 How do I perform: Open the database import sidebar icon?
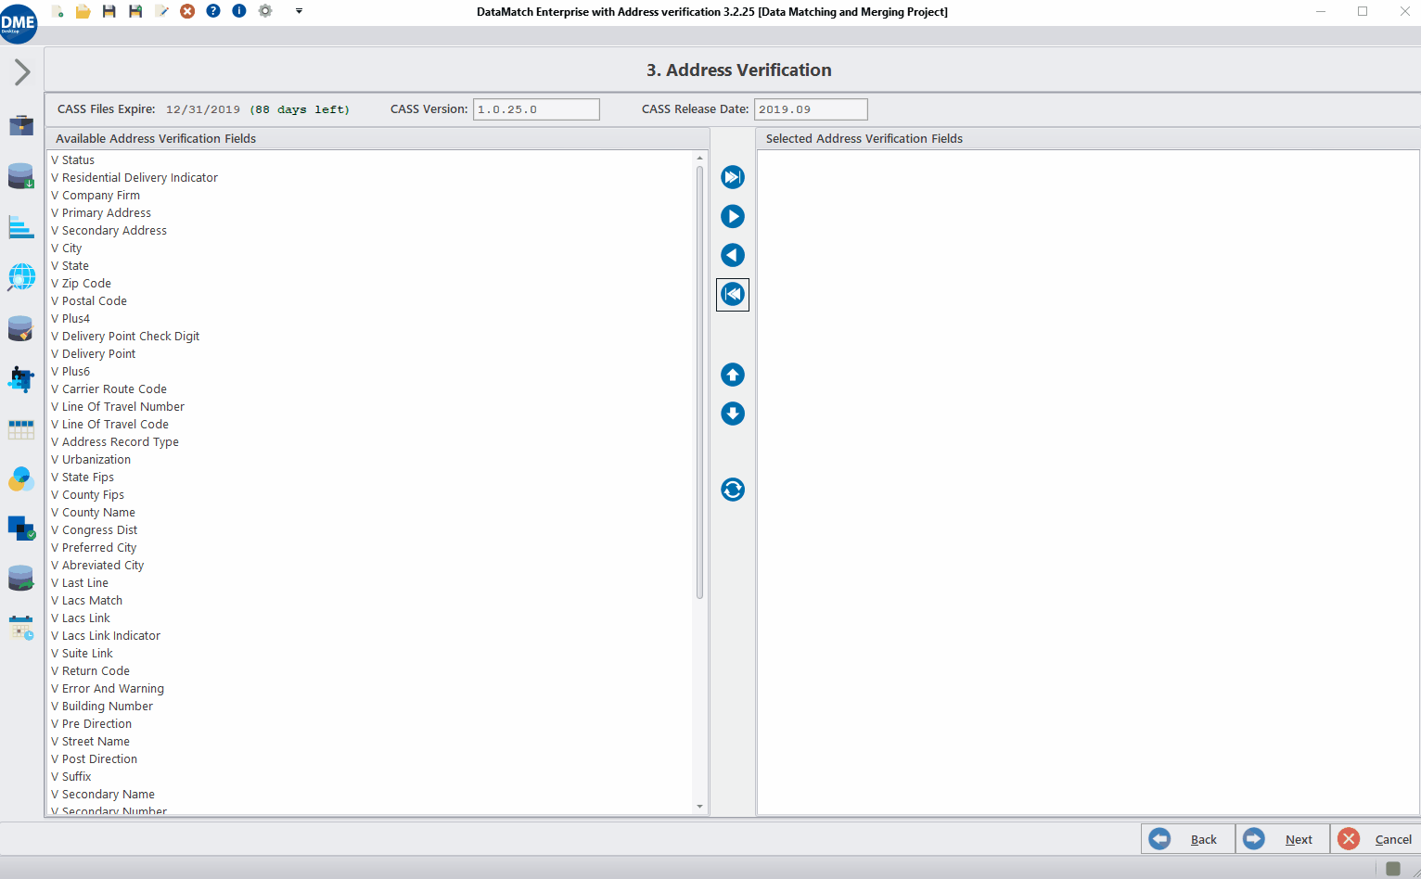(20, 176)
